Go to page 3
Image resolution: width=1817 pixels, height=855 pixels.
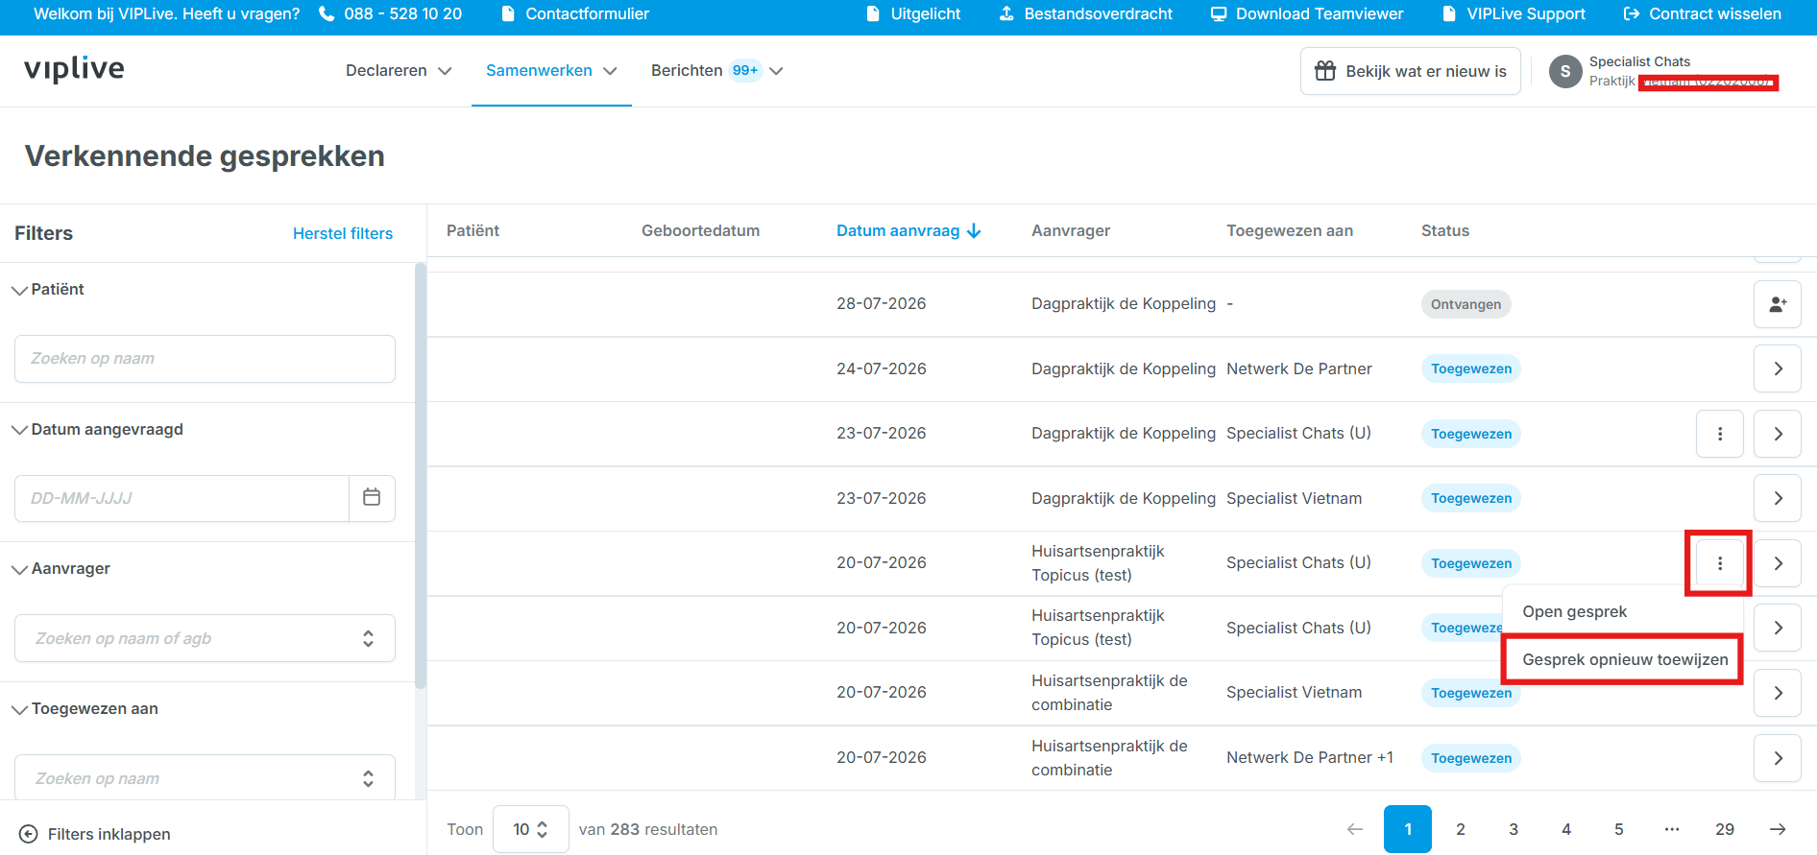1514,829
